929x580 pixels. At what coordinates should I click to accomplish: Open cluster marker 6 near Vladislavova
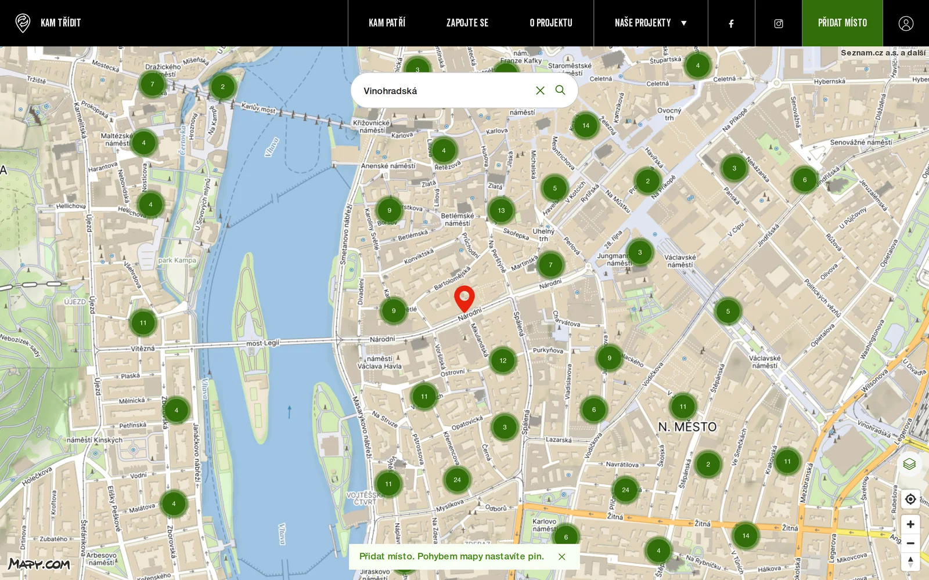tap(593, 409)
